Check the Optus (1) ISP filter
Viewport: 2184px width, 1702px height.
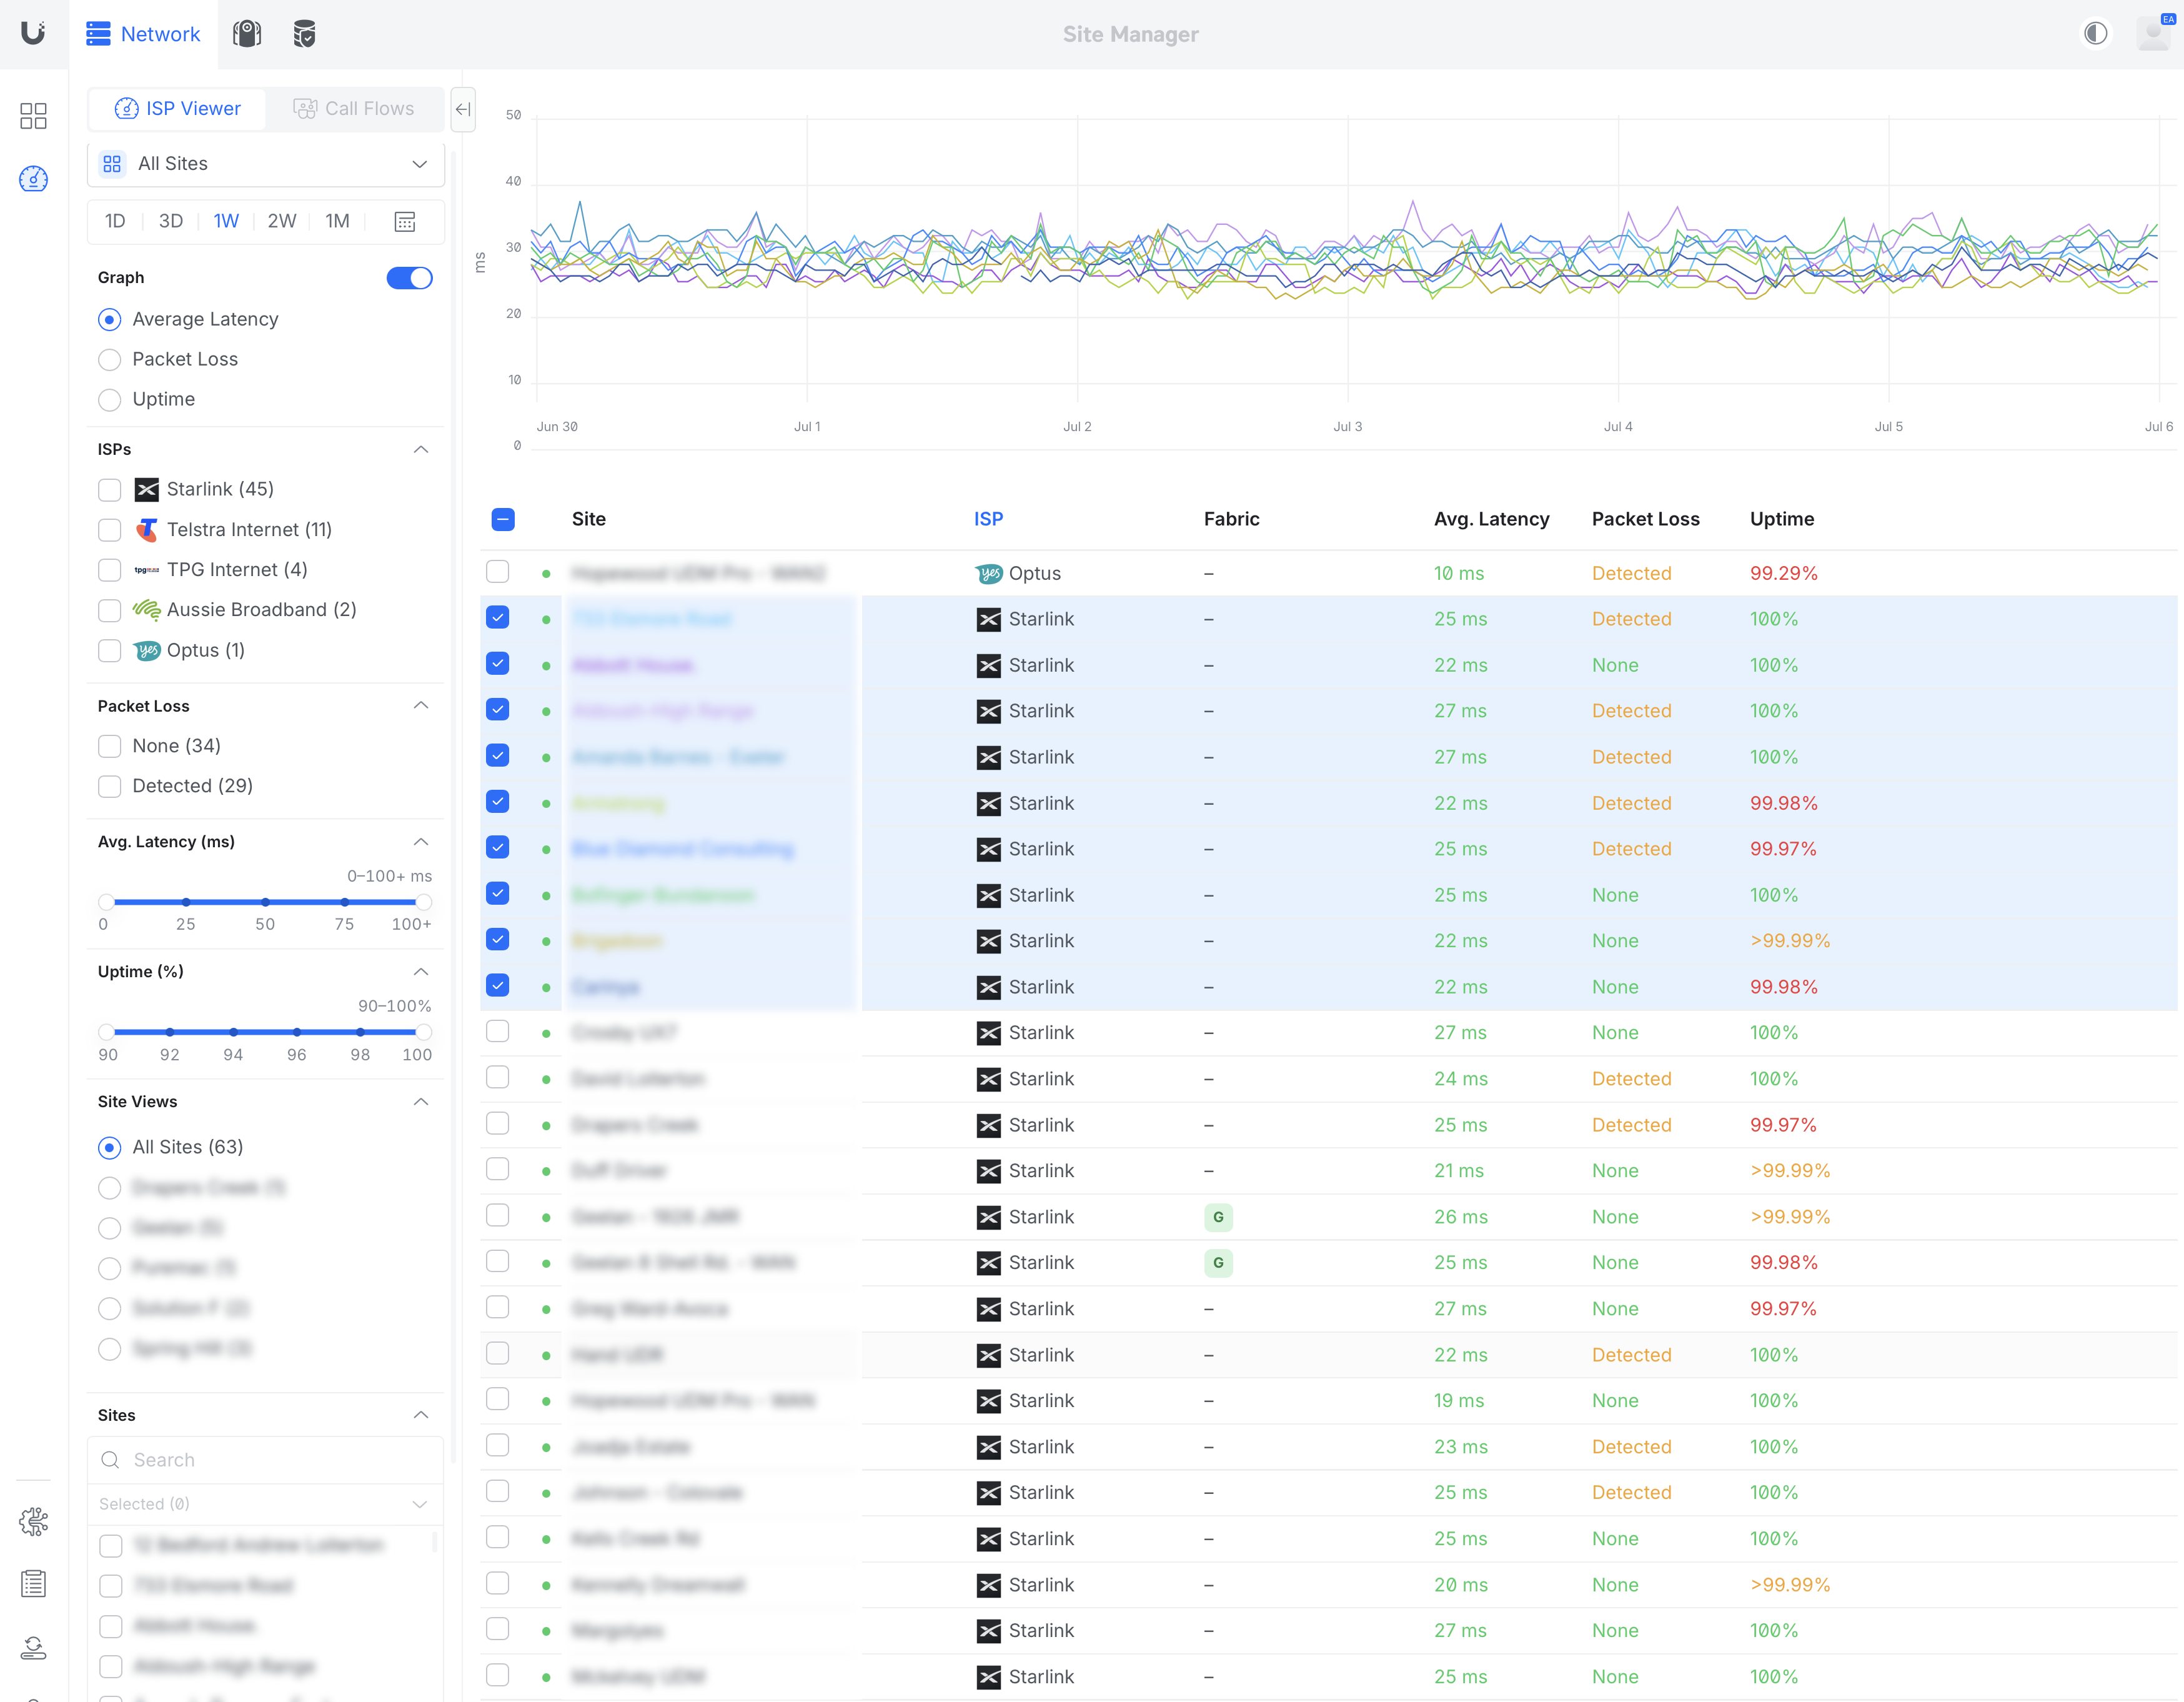[x=110, y=650]
